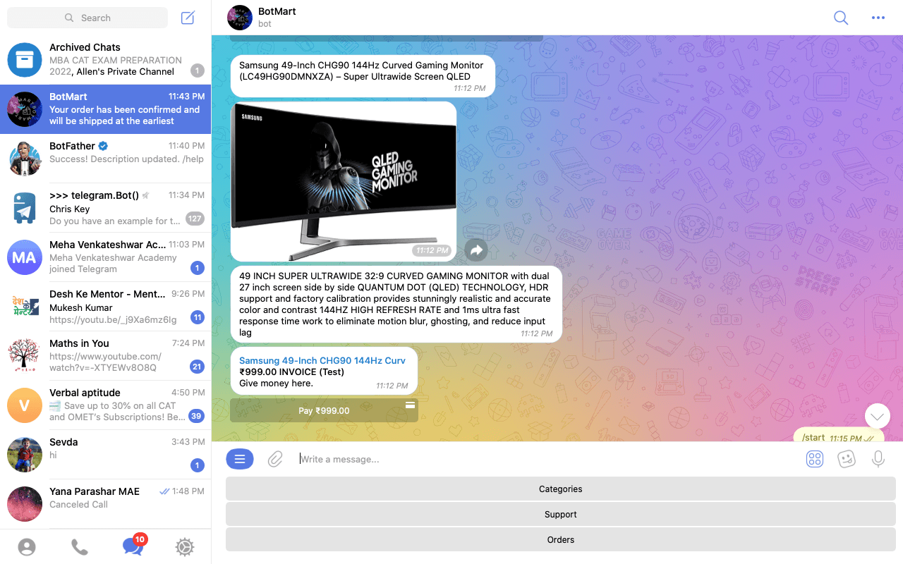The width and height of the screenshot is (903, 564).
Task: Click the bot menu hamburger button
Action: (240, 459)
